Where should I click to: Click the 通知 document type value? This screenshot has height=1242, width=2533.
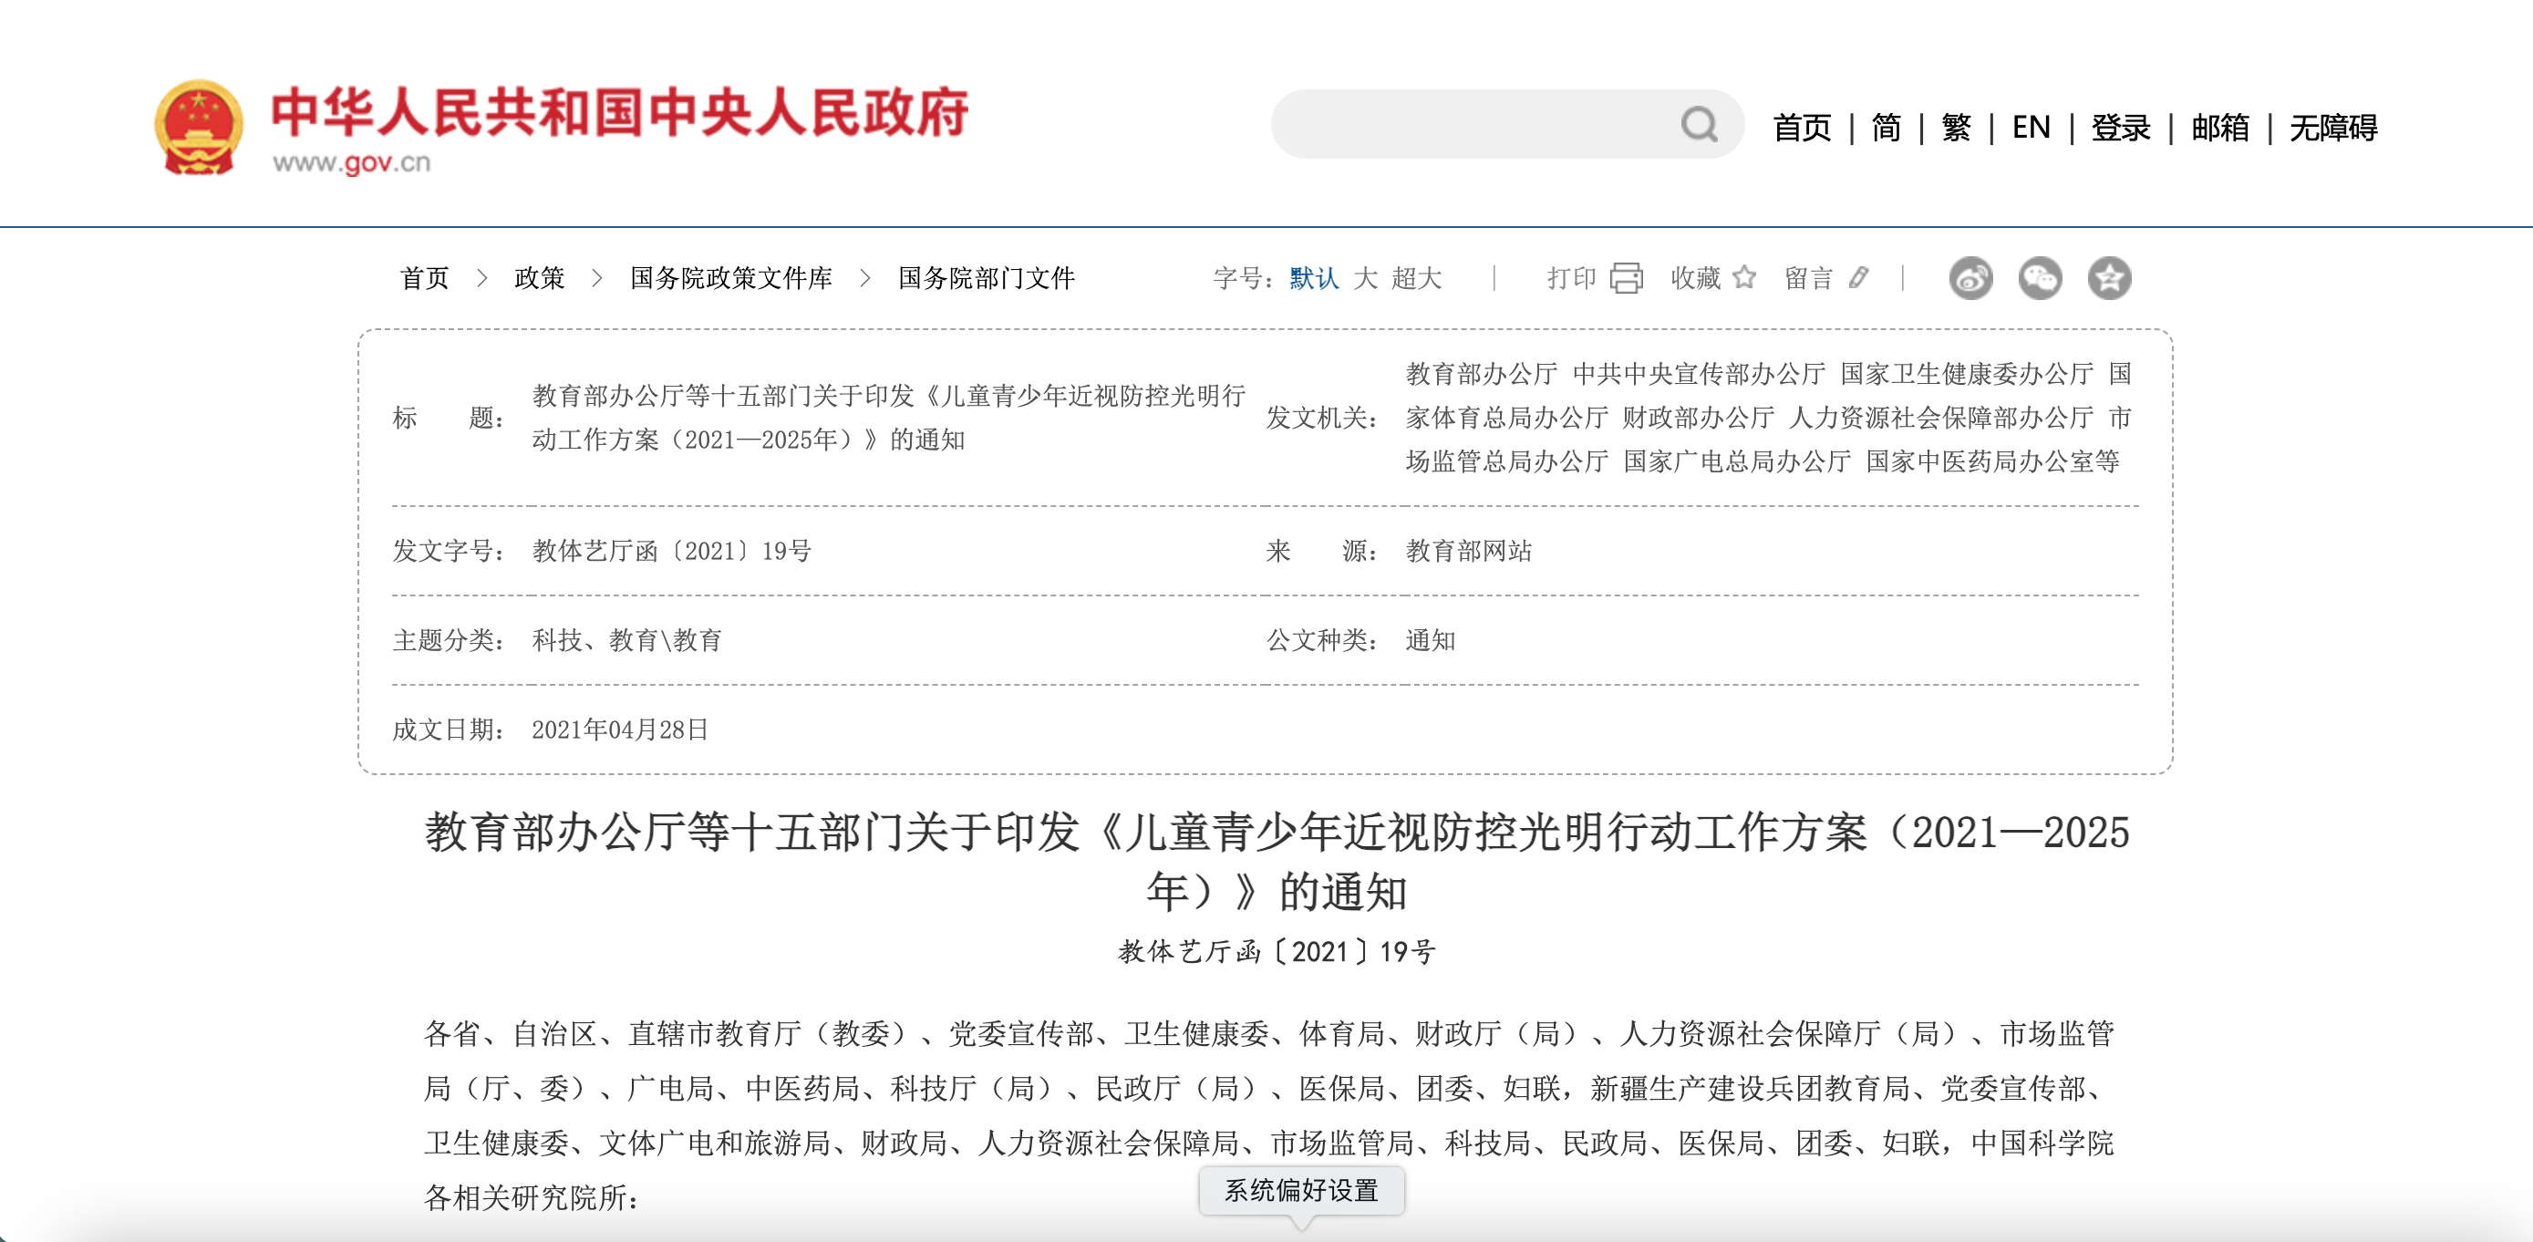point(1430,640)
